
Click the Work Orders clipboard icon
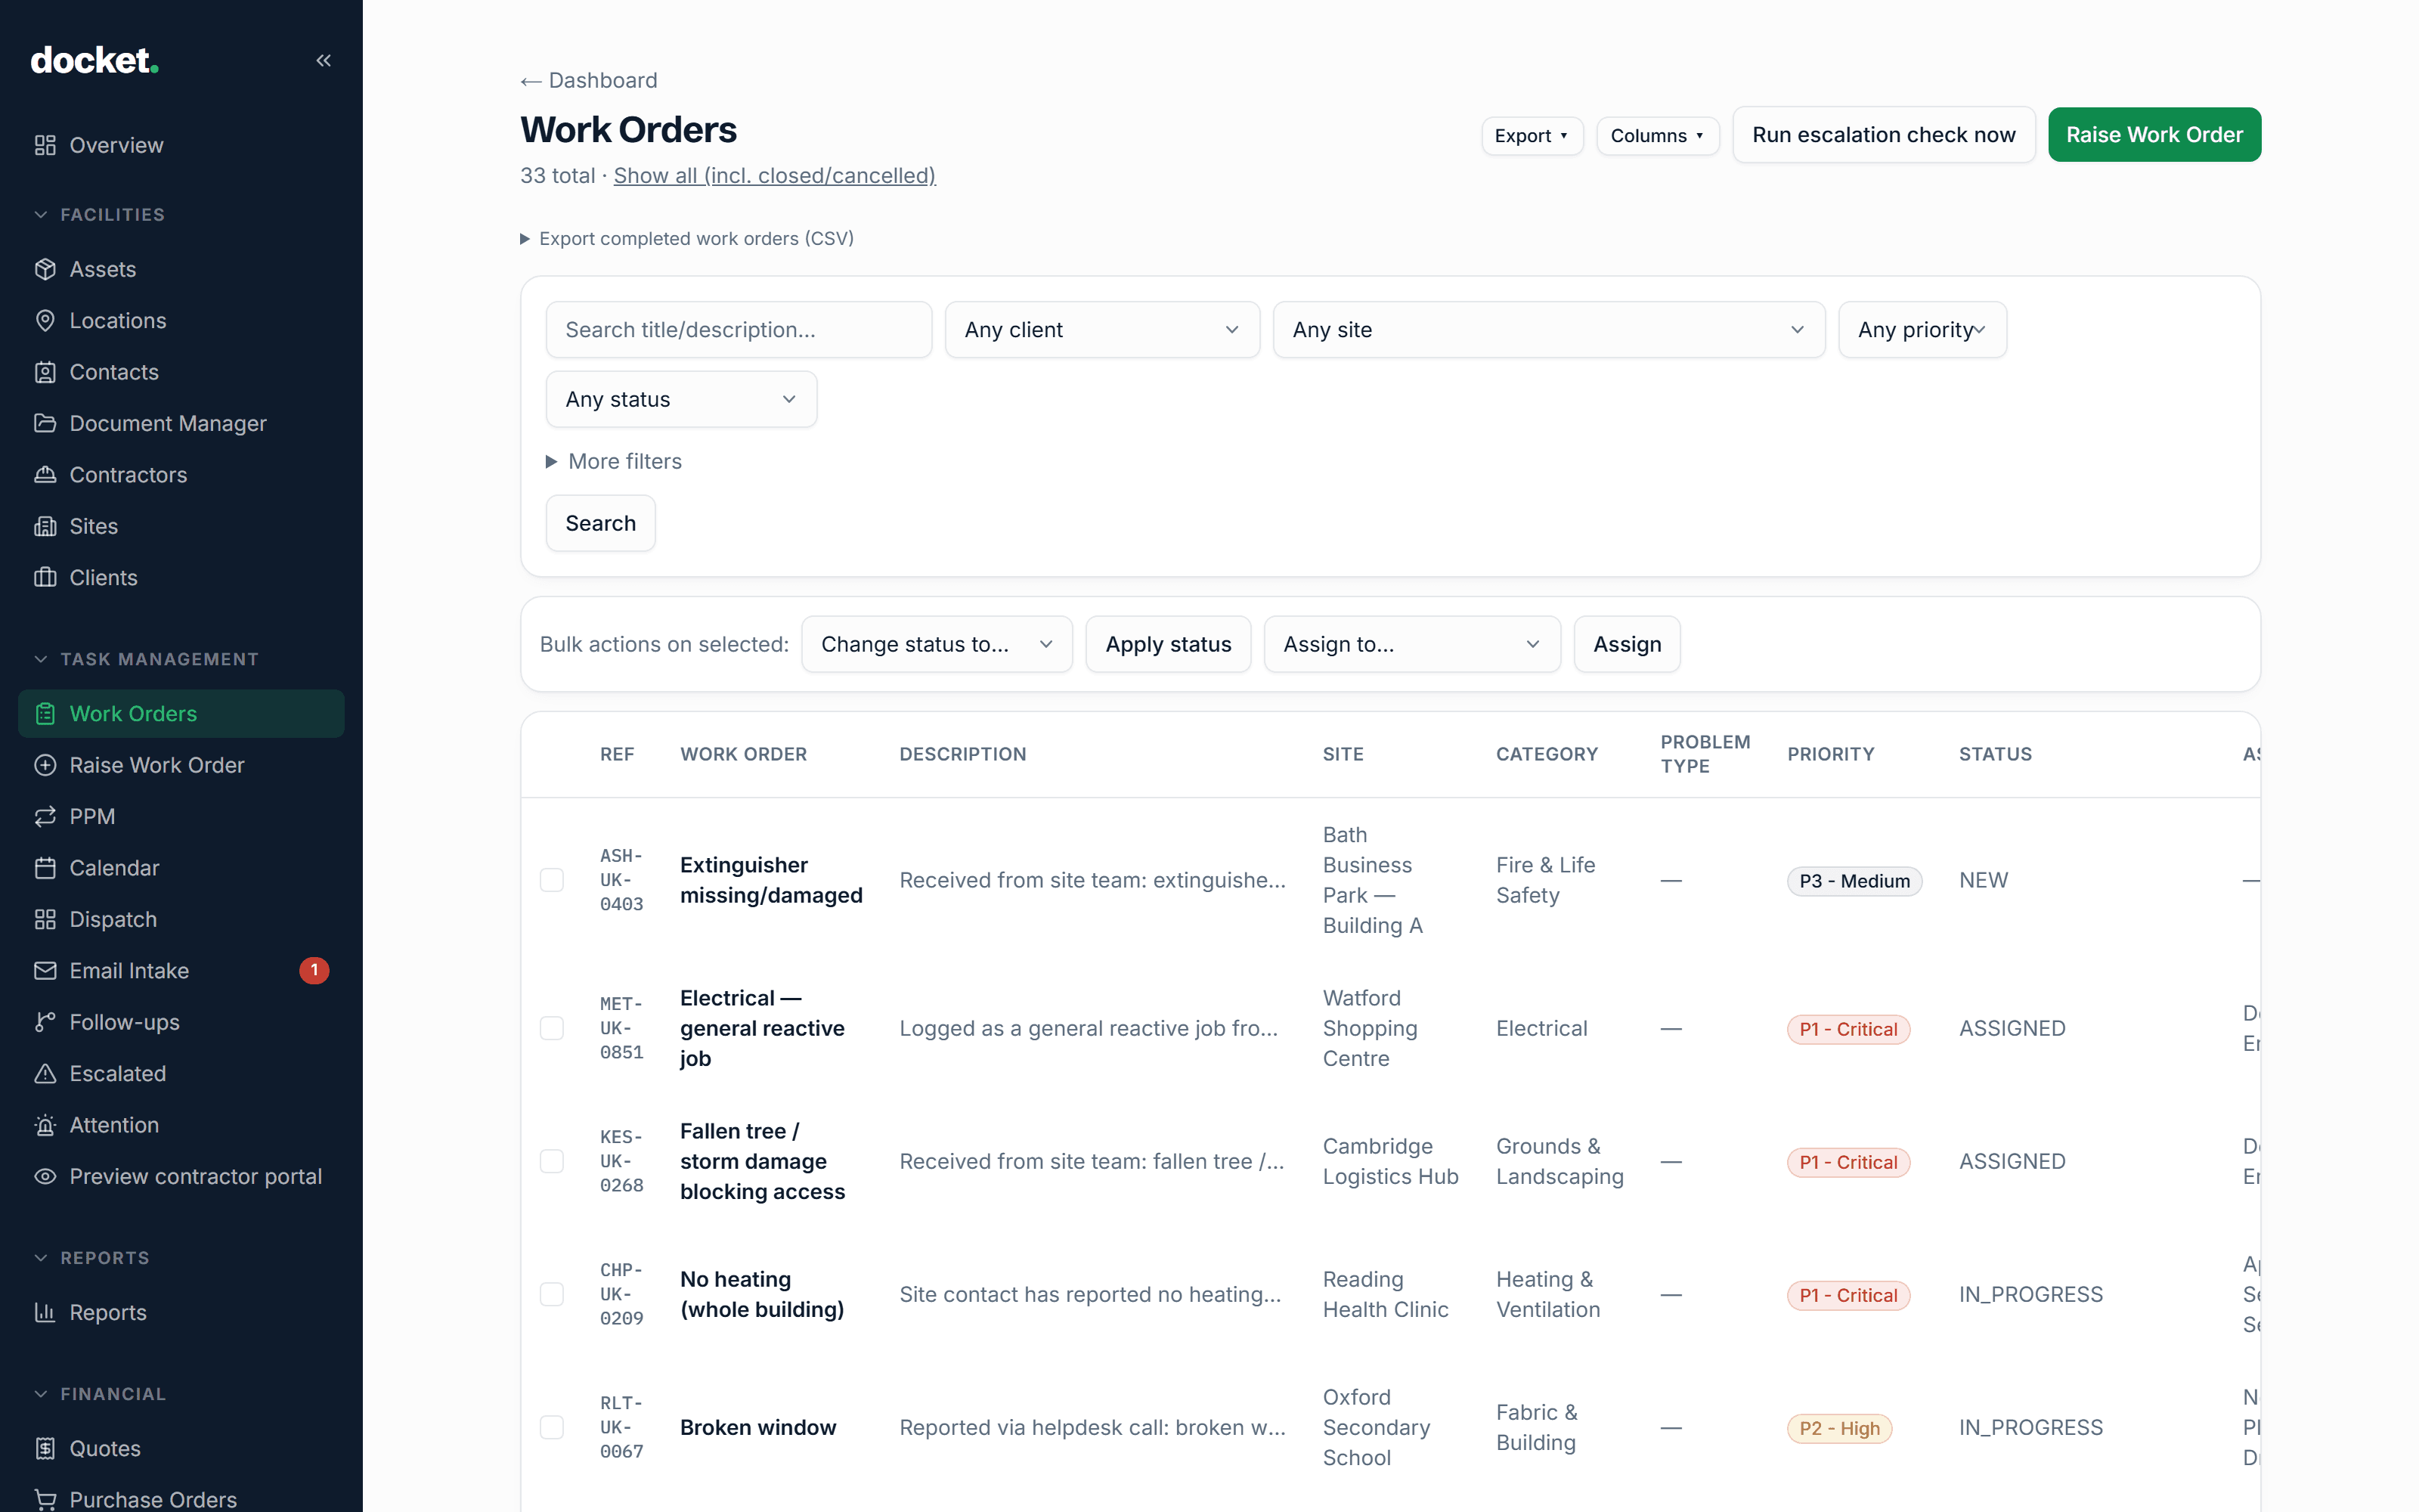pos(45,714)
